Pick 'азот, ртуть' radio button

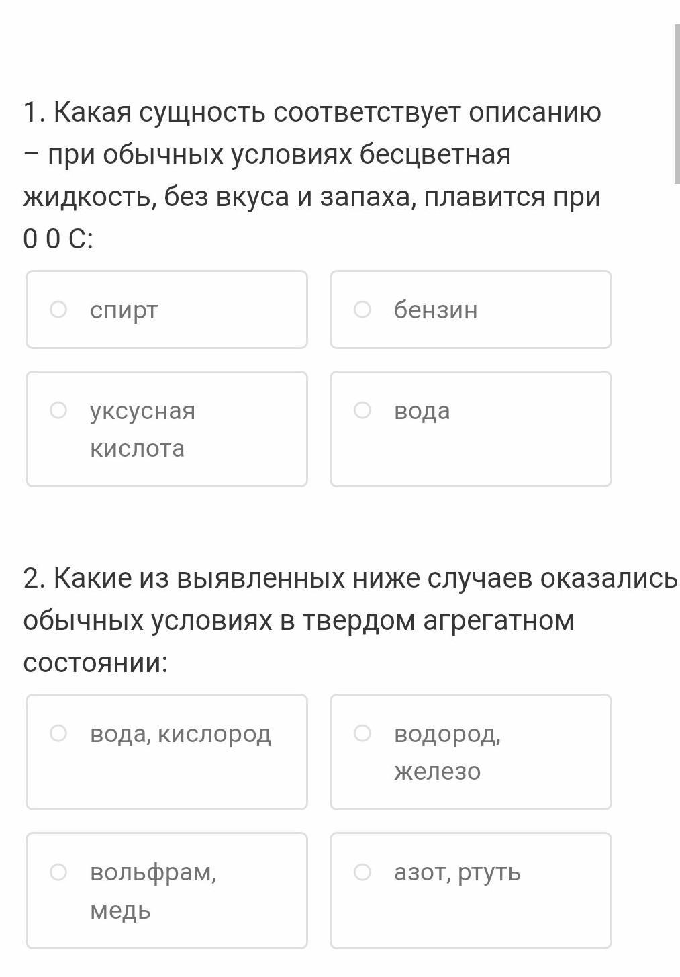click(362, 872)
